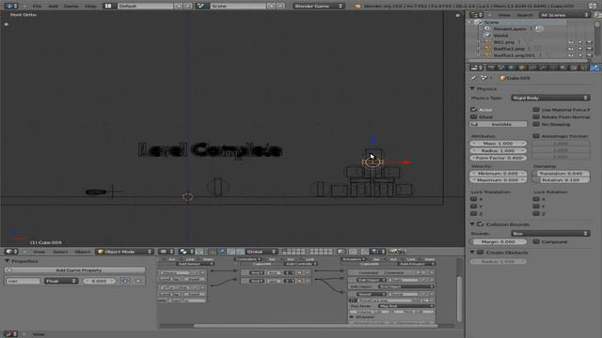602x338 pixels.
Task: Collapse the Physics panel
Action: pyautogui.click(x=472, y=88)
